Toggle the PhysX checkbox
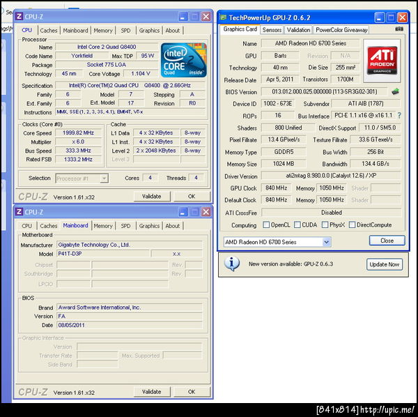 click(x=325, y=225)
